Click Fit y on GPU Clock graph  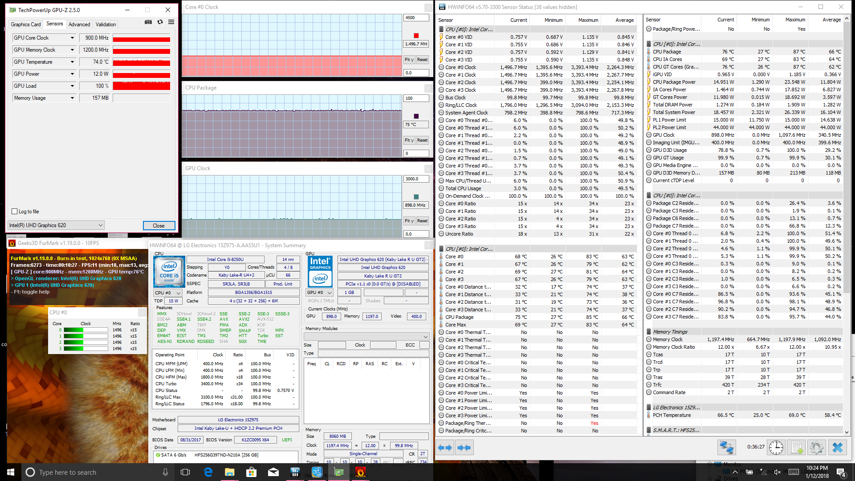point(409,221)
